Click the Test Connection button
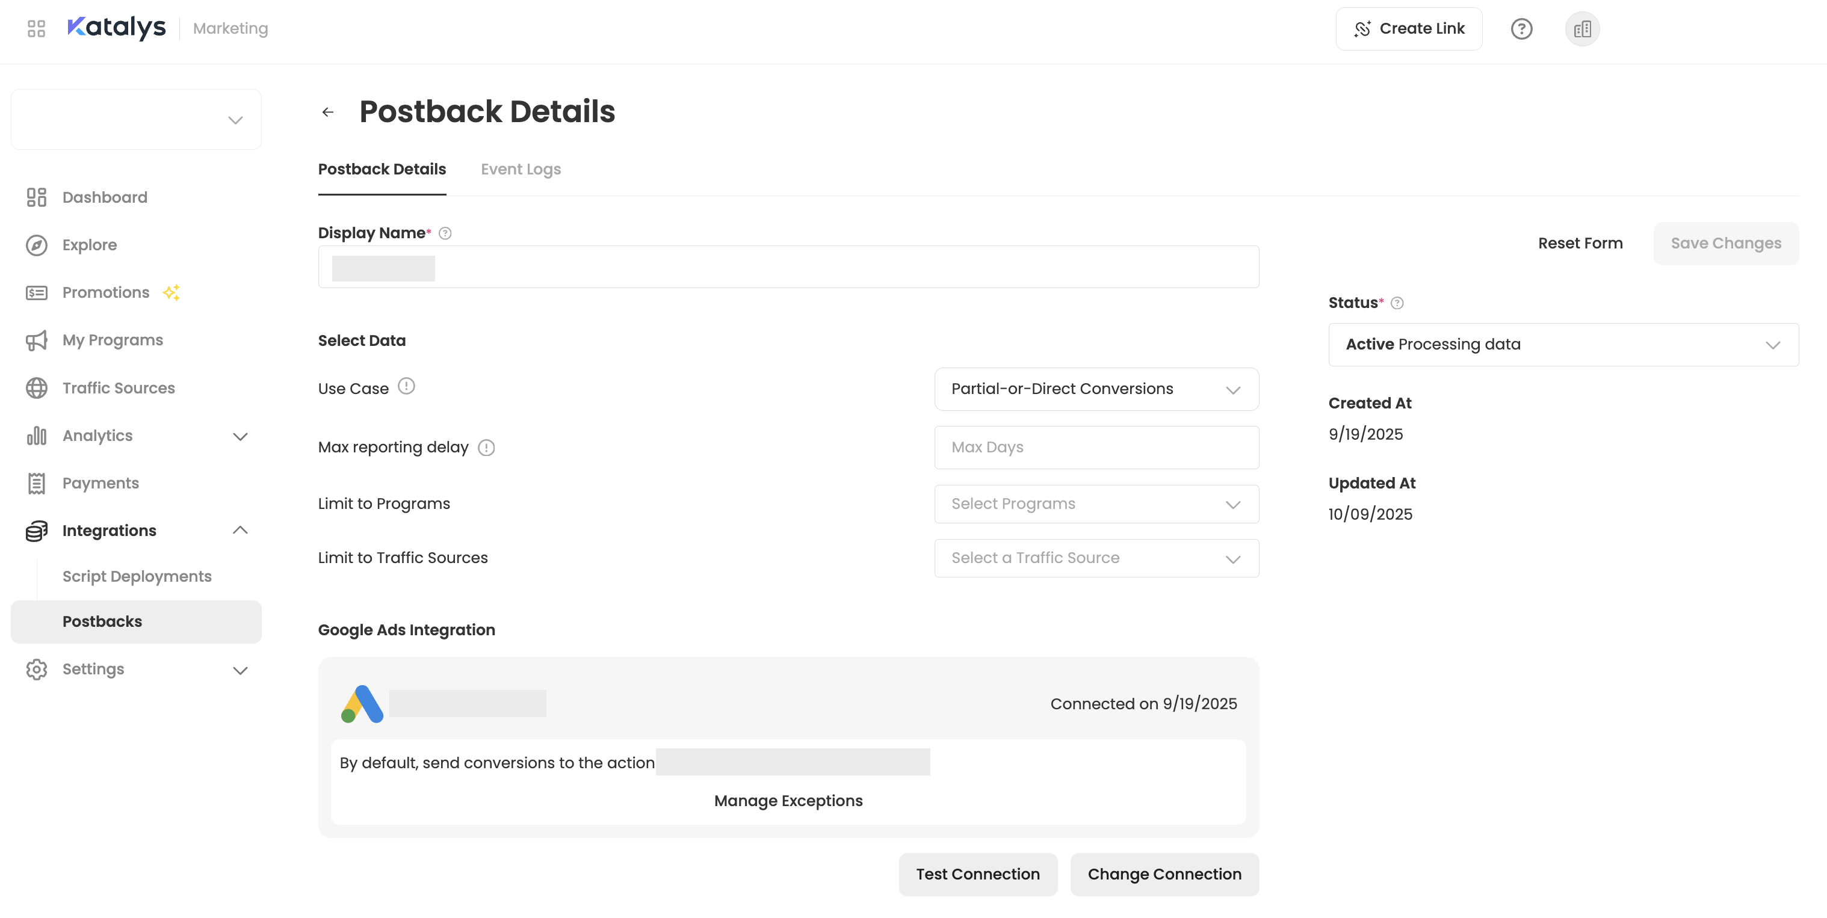The width and height of the screenshot is (1827, 918). point(978,874)
